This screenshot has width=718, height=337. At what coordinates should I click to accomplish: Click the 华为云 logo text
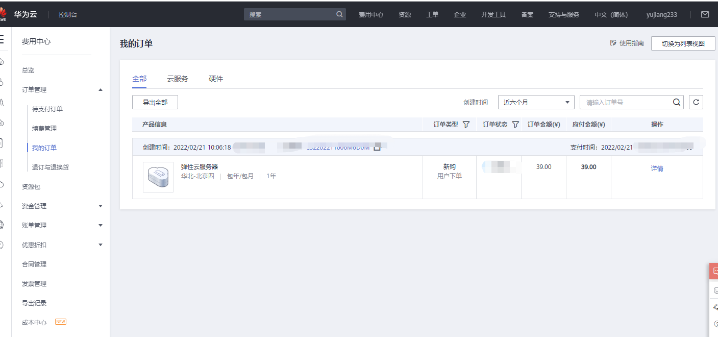pyautogui.click(x=26, y=14)
